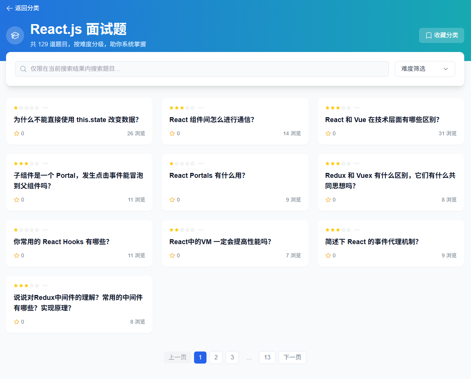Open question '说说对Redux中间件的理解?'
Image resolution: width=471 pixels, height=379 pixels.
point(78,303)
